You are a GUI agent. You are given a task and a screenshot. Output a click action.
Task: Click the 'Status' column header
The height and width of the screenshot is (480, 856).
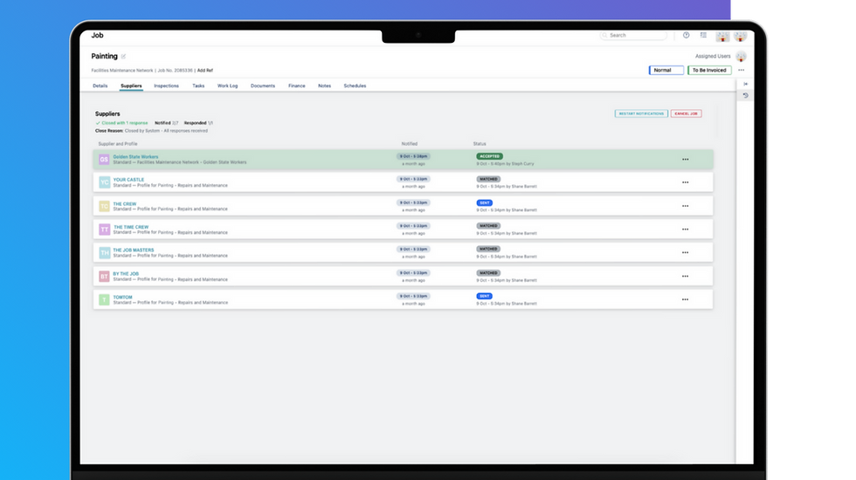(x=480, y=144)
